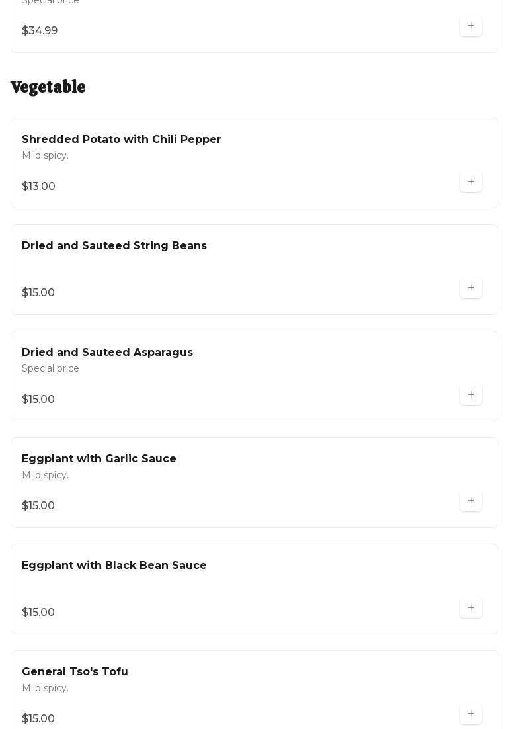Open General Tso's Tofu item
The image size is (509, 729).
pyautogui.click(x=75, y=672)
